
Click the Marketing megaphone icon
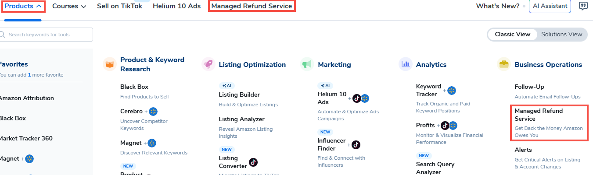click(x=307, y=64)
